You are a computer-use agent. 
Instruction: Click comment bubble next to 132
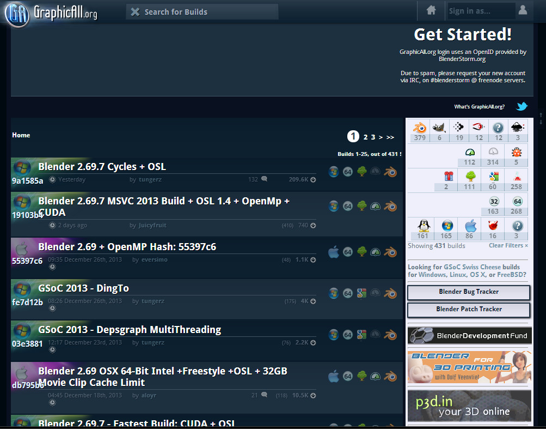pos(265,179)
